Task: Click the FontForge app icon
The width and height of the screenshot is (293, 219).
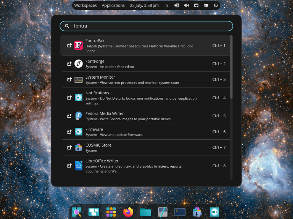Action: tap(78, 64)
